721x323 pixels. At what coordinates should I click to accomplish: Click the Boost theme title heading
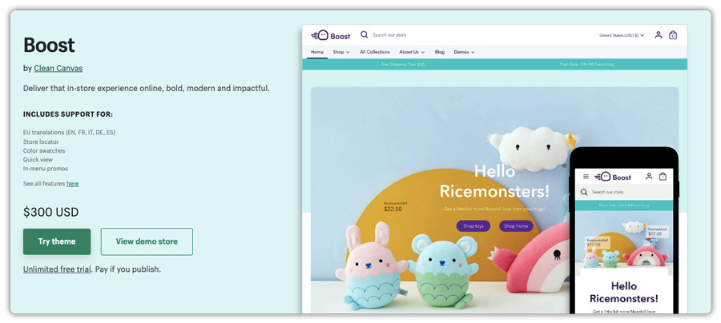(x=49, y=46)
